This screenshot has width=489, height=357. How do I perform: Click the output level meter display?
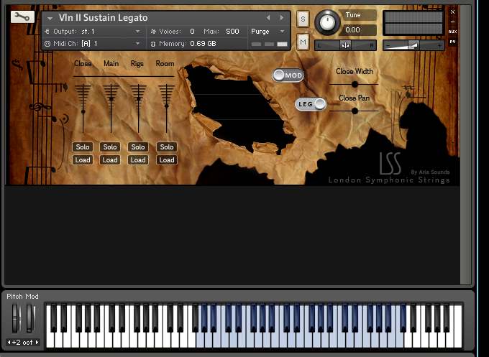click(413, 23)
